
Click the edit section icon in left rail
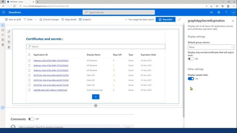3,30
